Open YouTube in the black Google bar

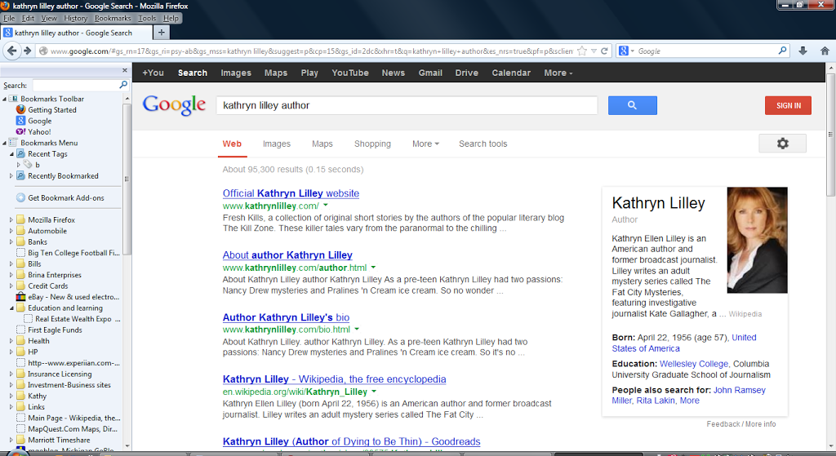click(x=349, y=73)
